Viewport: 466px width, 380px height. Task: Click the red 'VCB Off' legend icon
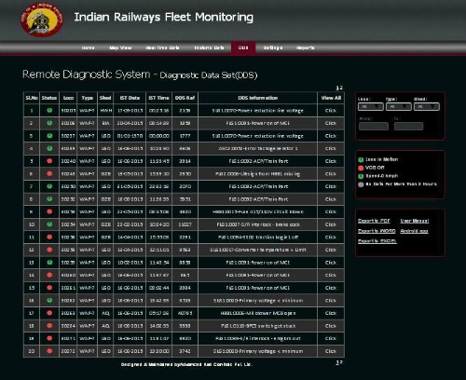pyautogui.click(x=361, y=168)
